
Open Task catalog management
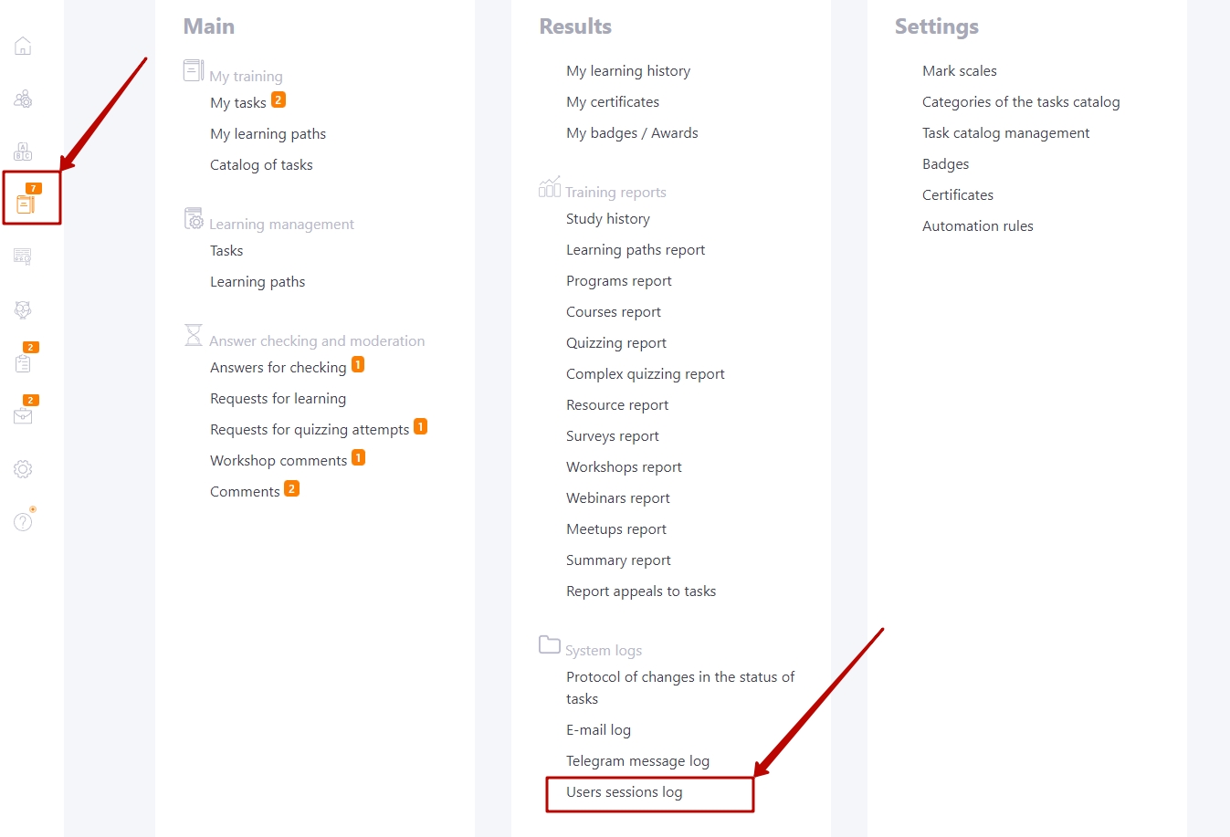pos(1006,133)
